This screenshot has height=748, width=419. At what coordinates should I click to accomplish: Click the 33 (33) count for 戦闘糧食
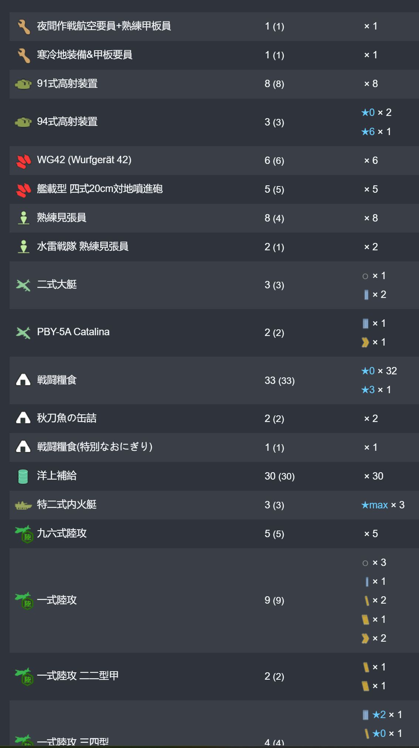(280, 380)
